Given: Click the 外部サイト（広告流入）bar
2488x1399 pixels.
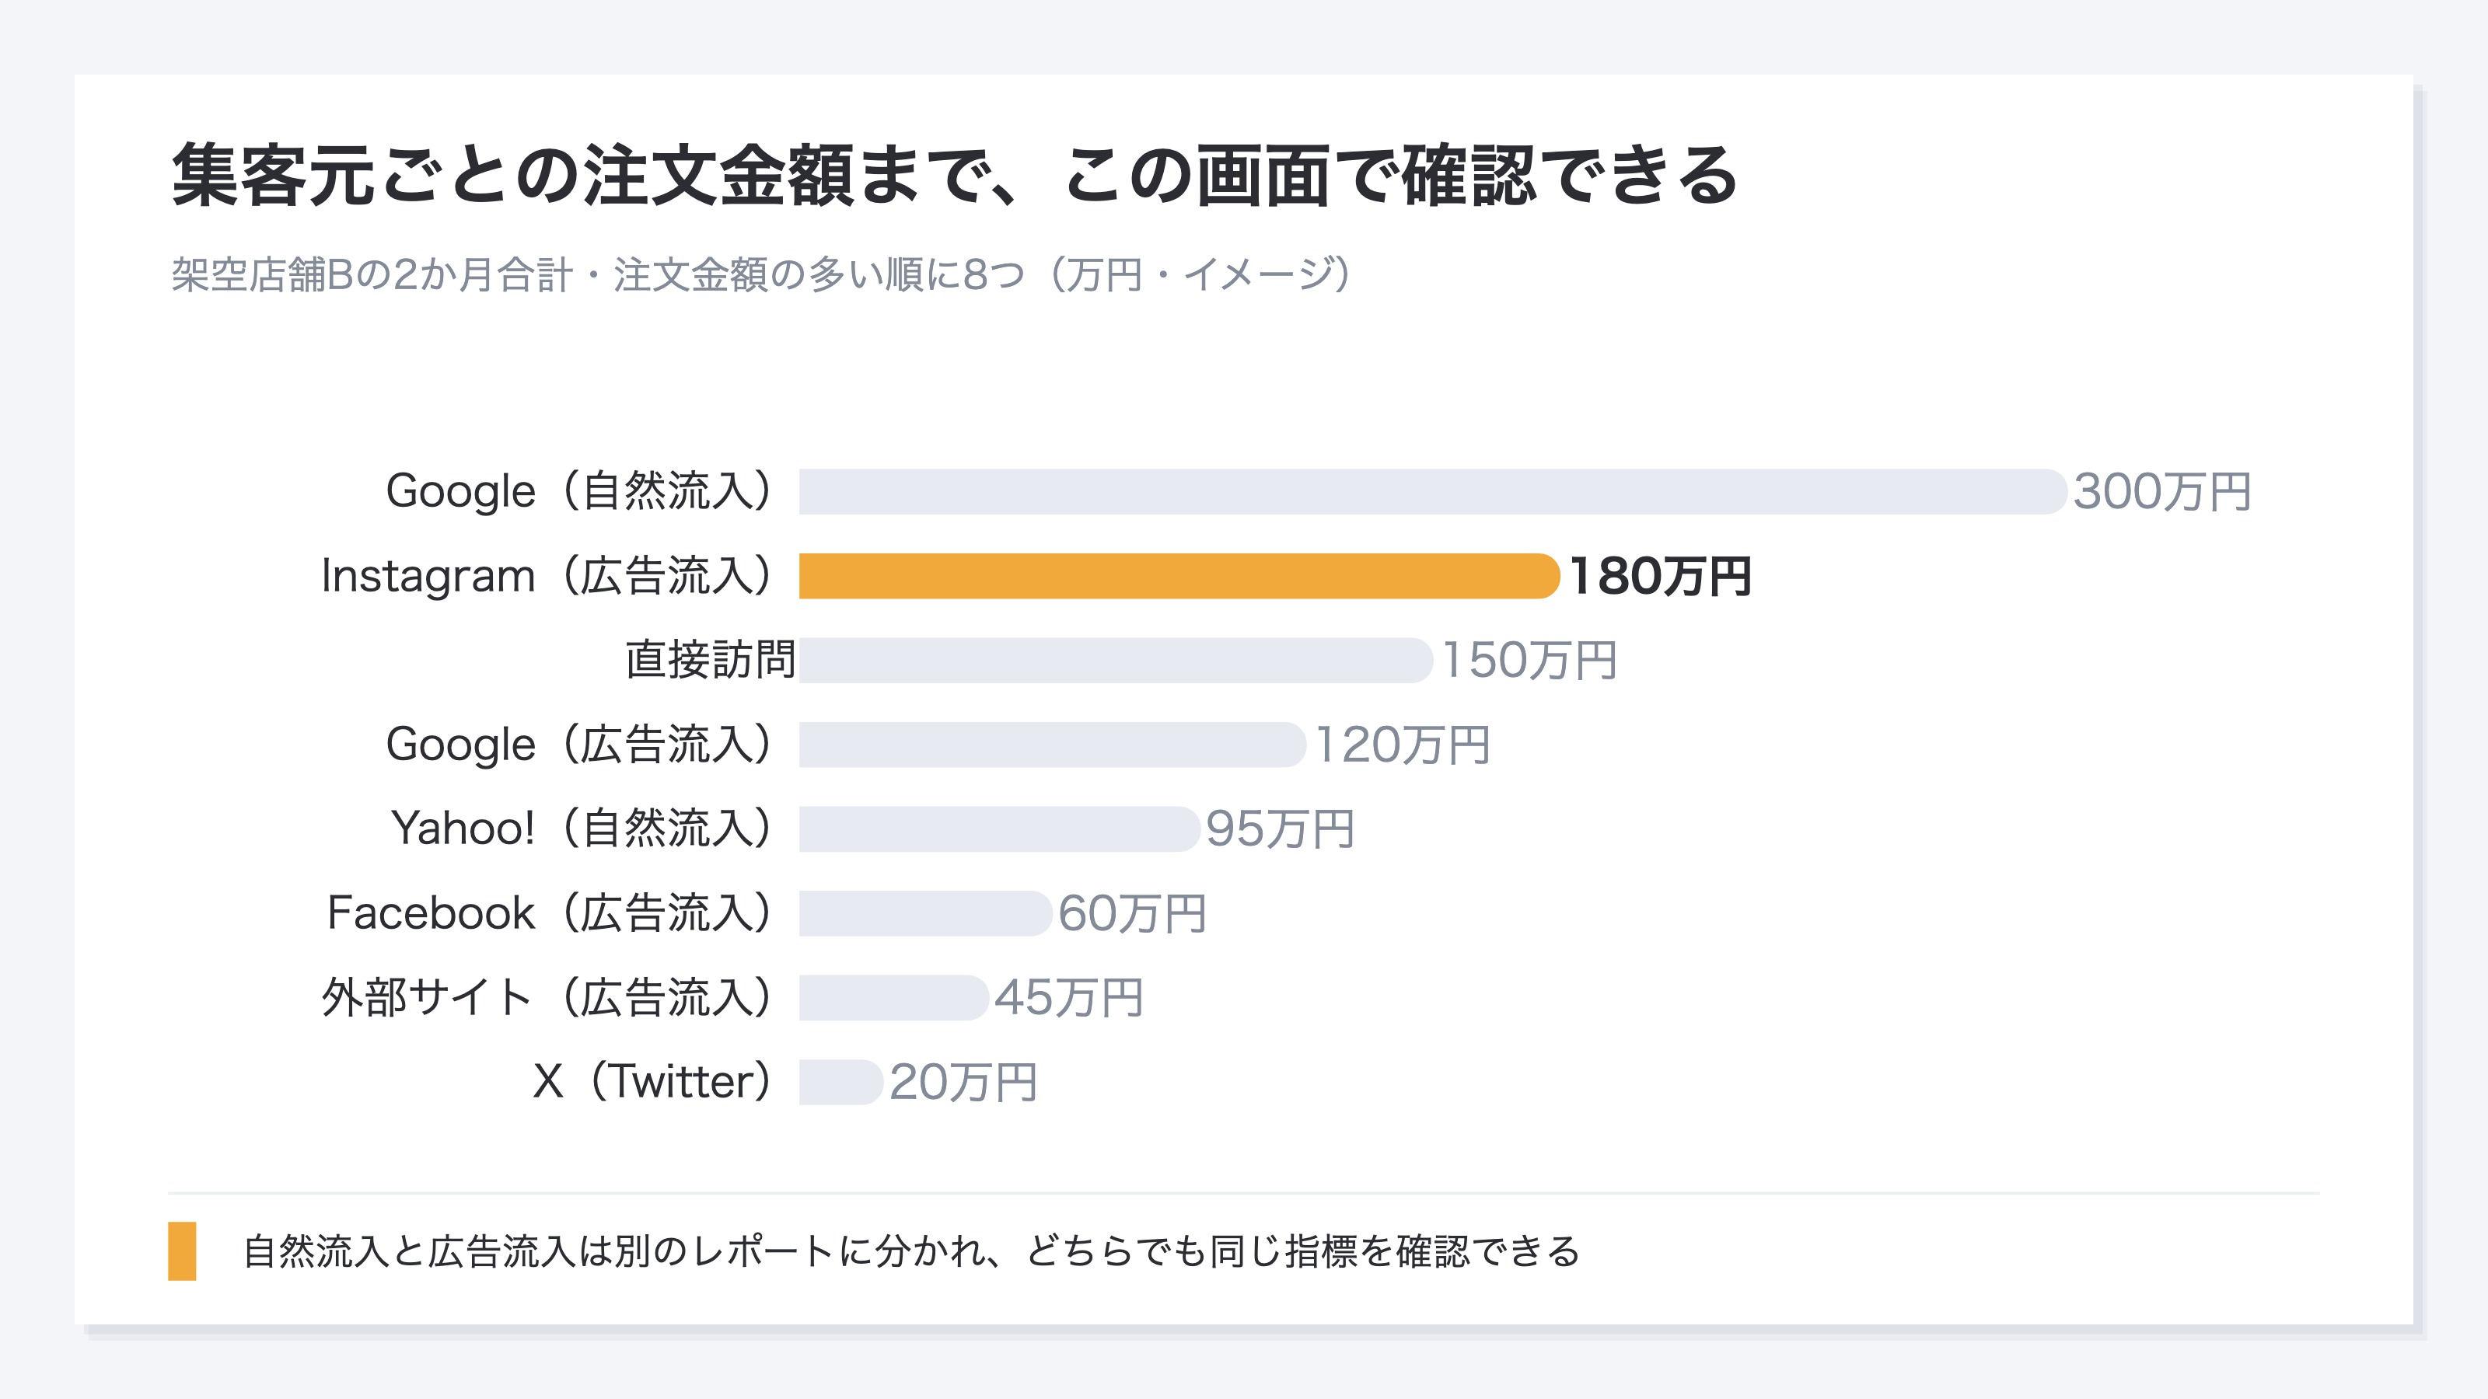Looking at the screenshot, I should click(893, 997).
